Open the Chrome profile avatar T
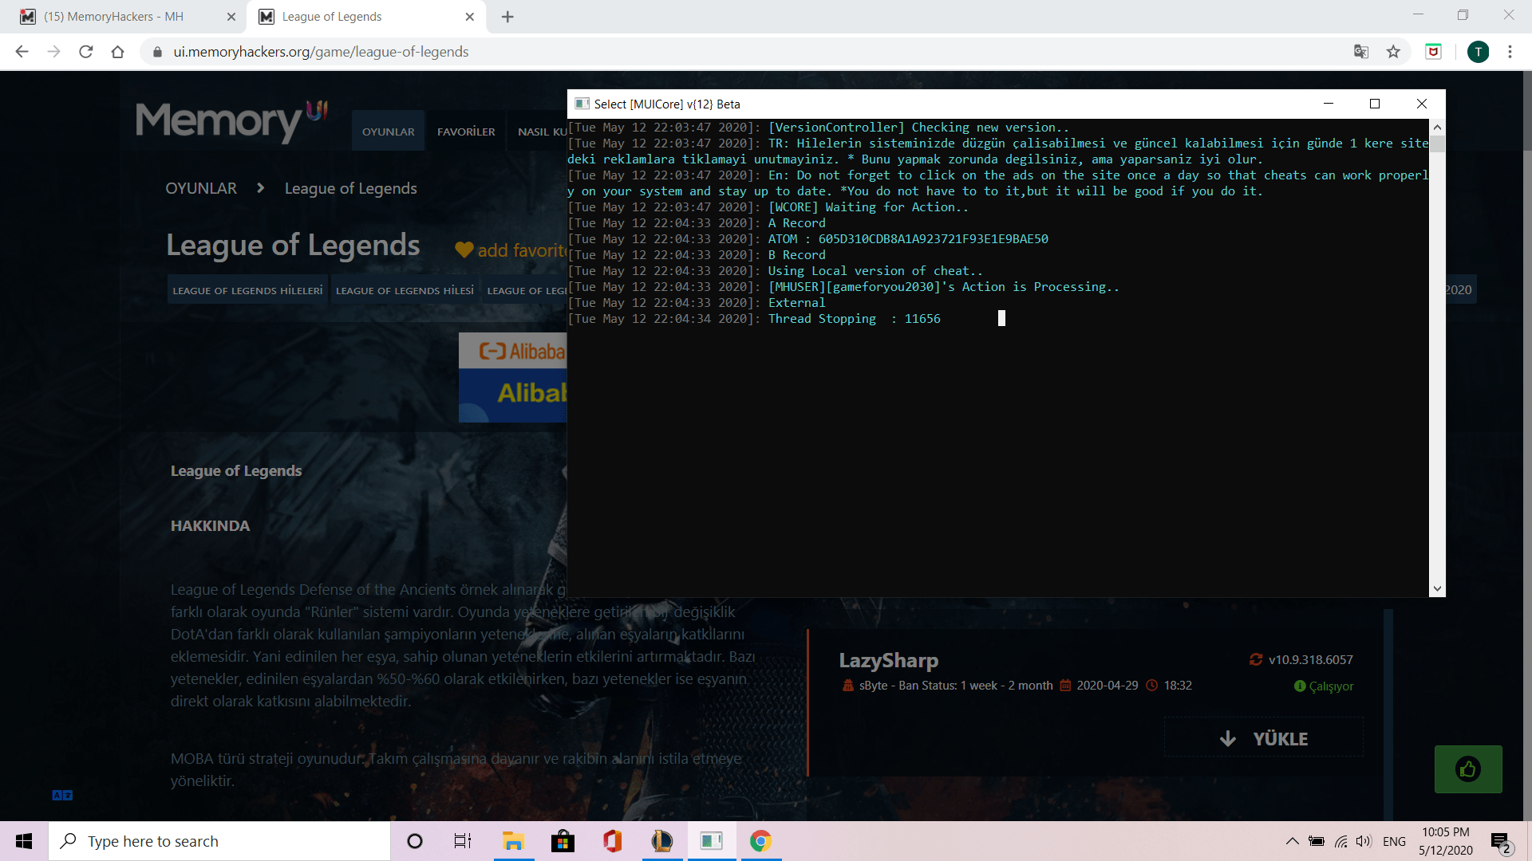 (x=1478, y=52)
